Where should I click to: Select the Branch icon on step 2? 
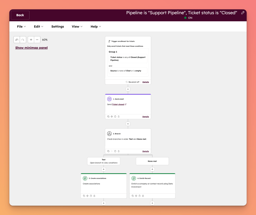[x=109, y=134]
